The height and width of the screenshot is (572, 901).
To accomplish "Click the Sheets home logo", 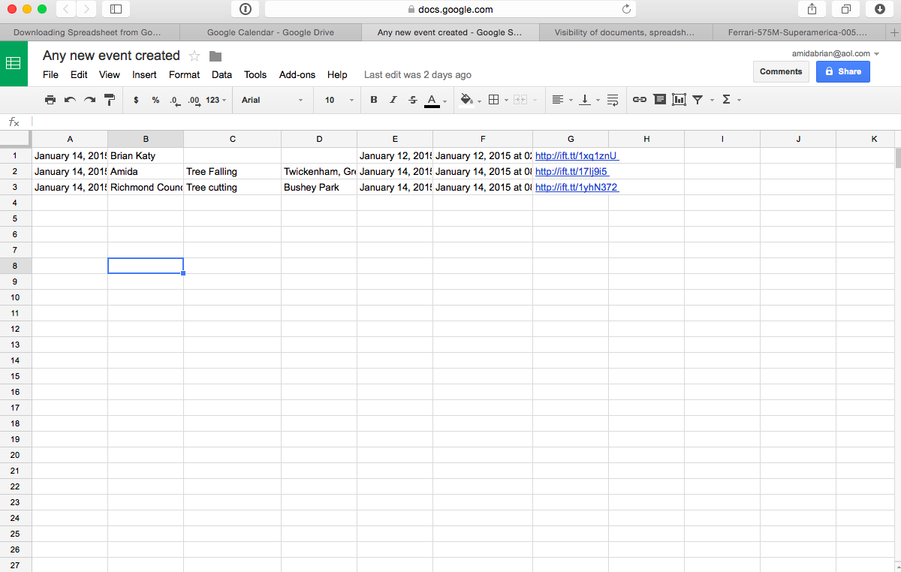I will [x=14, y=64].
